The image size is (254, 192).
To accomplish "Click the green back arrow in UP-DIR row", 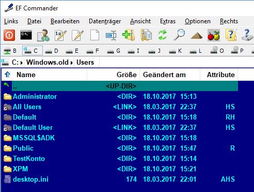I will click(6, 84).
